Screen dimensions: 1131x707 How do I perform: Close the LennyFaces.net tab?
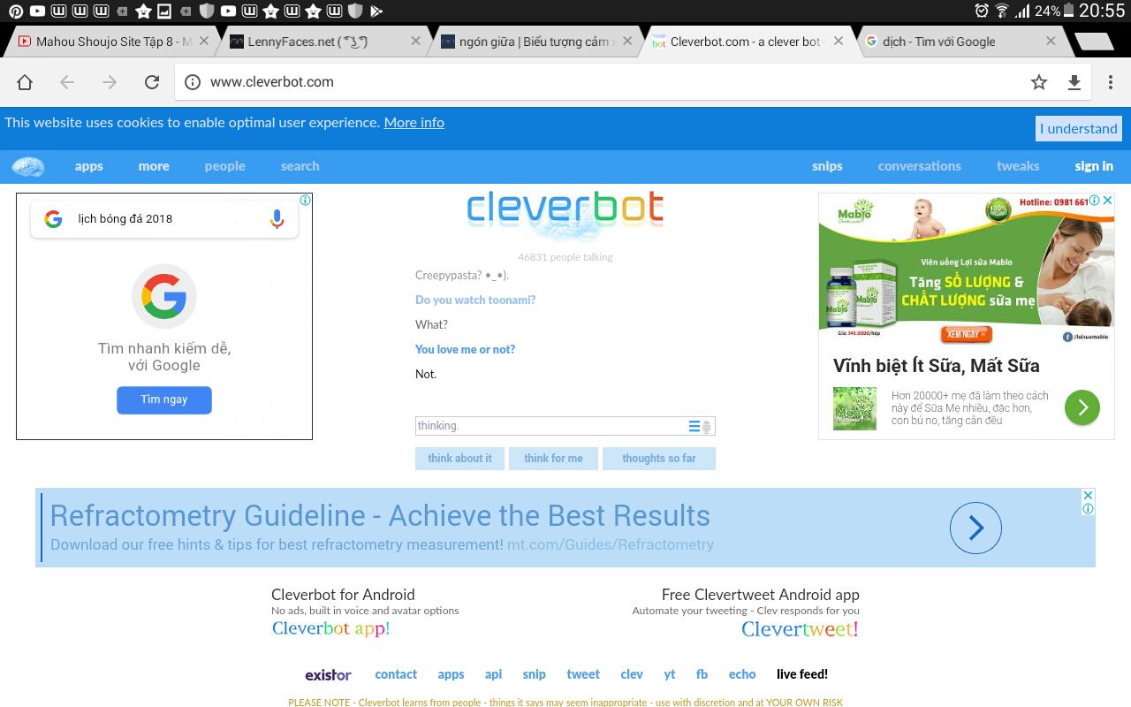click(x=416, y=41)
